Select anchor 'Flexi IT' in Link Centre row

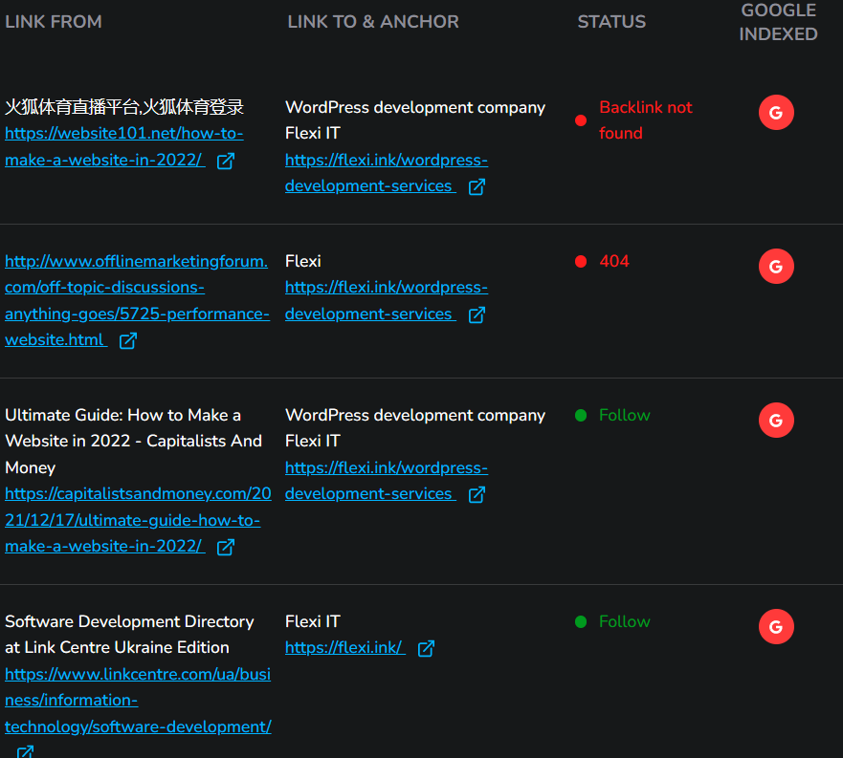tap(312, 621)
